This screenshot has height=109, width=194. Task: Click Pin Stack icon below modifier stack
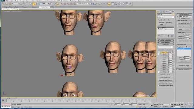159,36
